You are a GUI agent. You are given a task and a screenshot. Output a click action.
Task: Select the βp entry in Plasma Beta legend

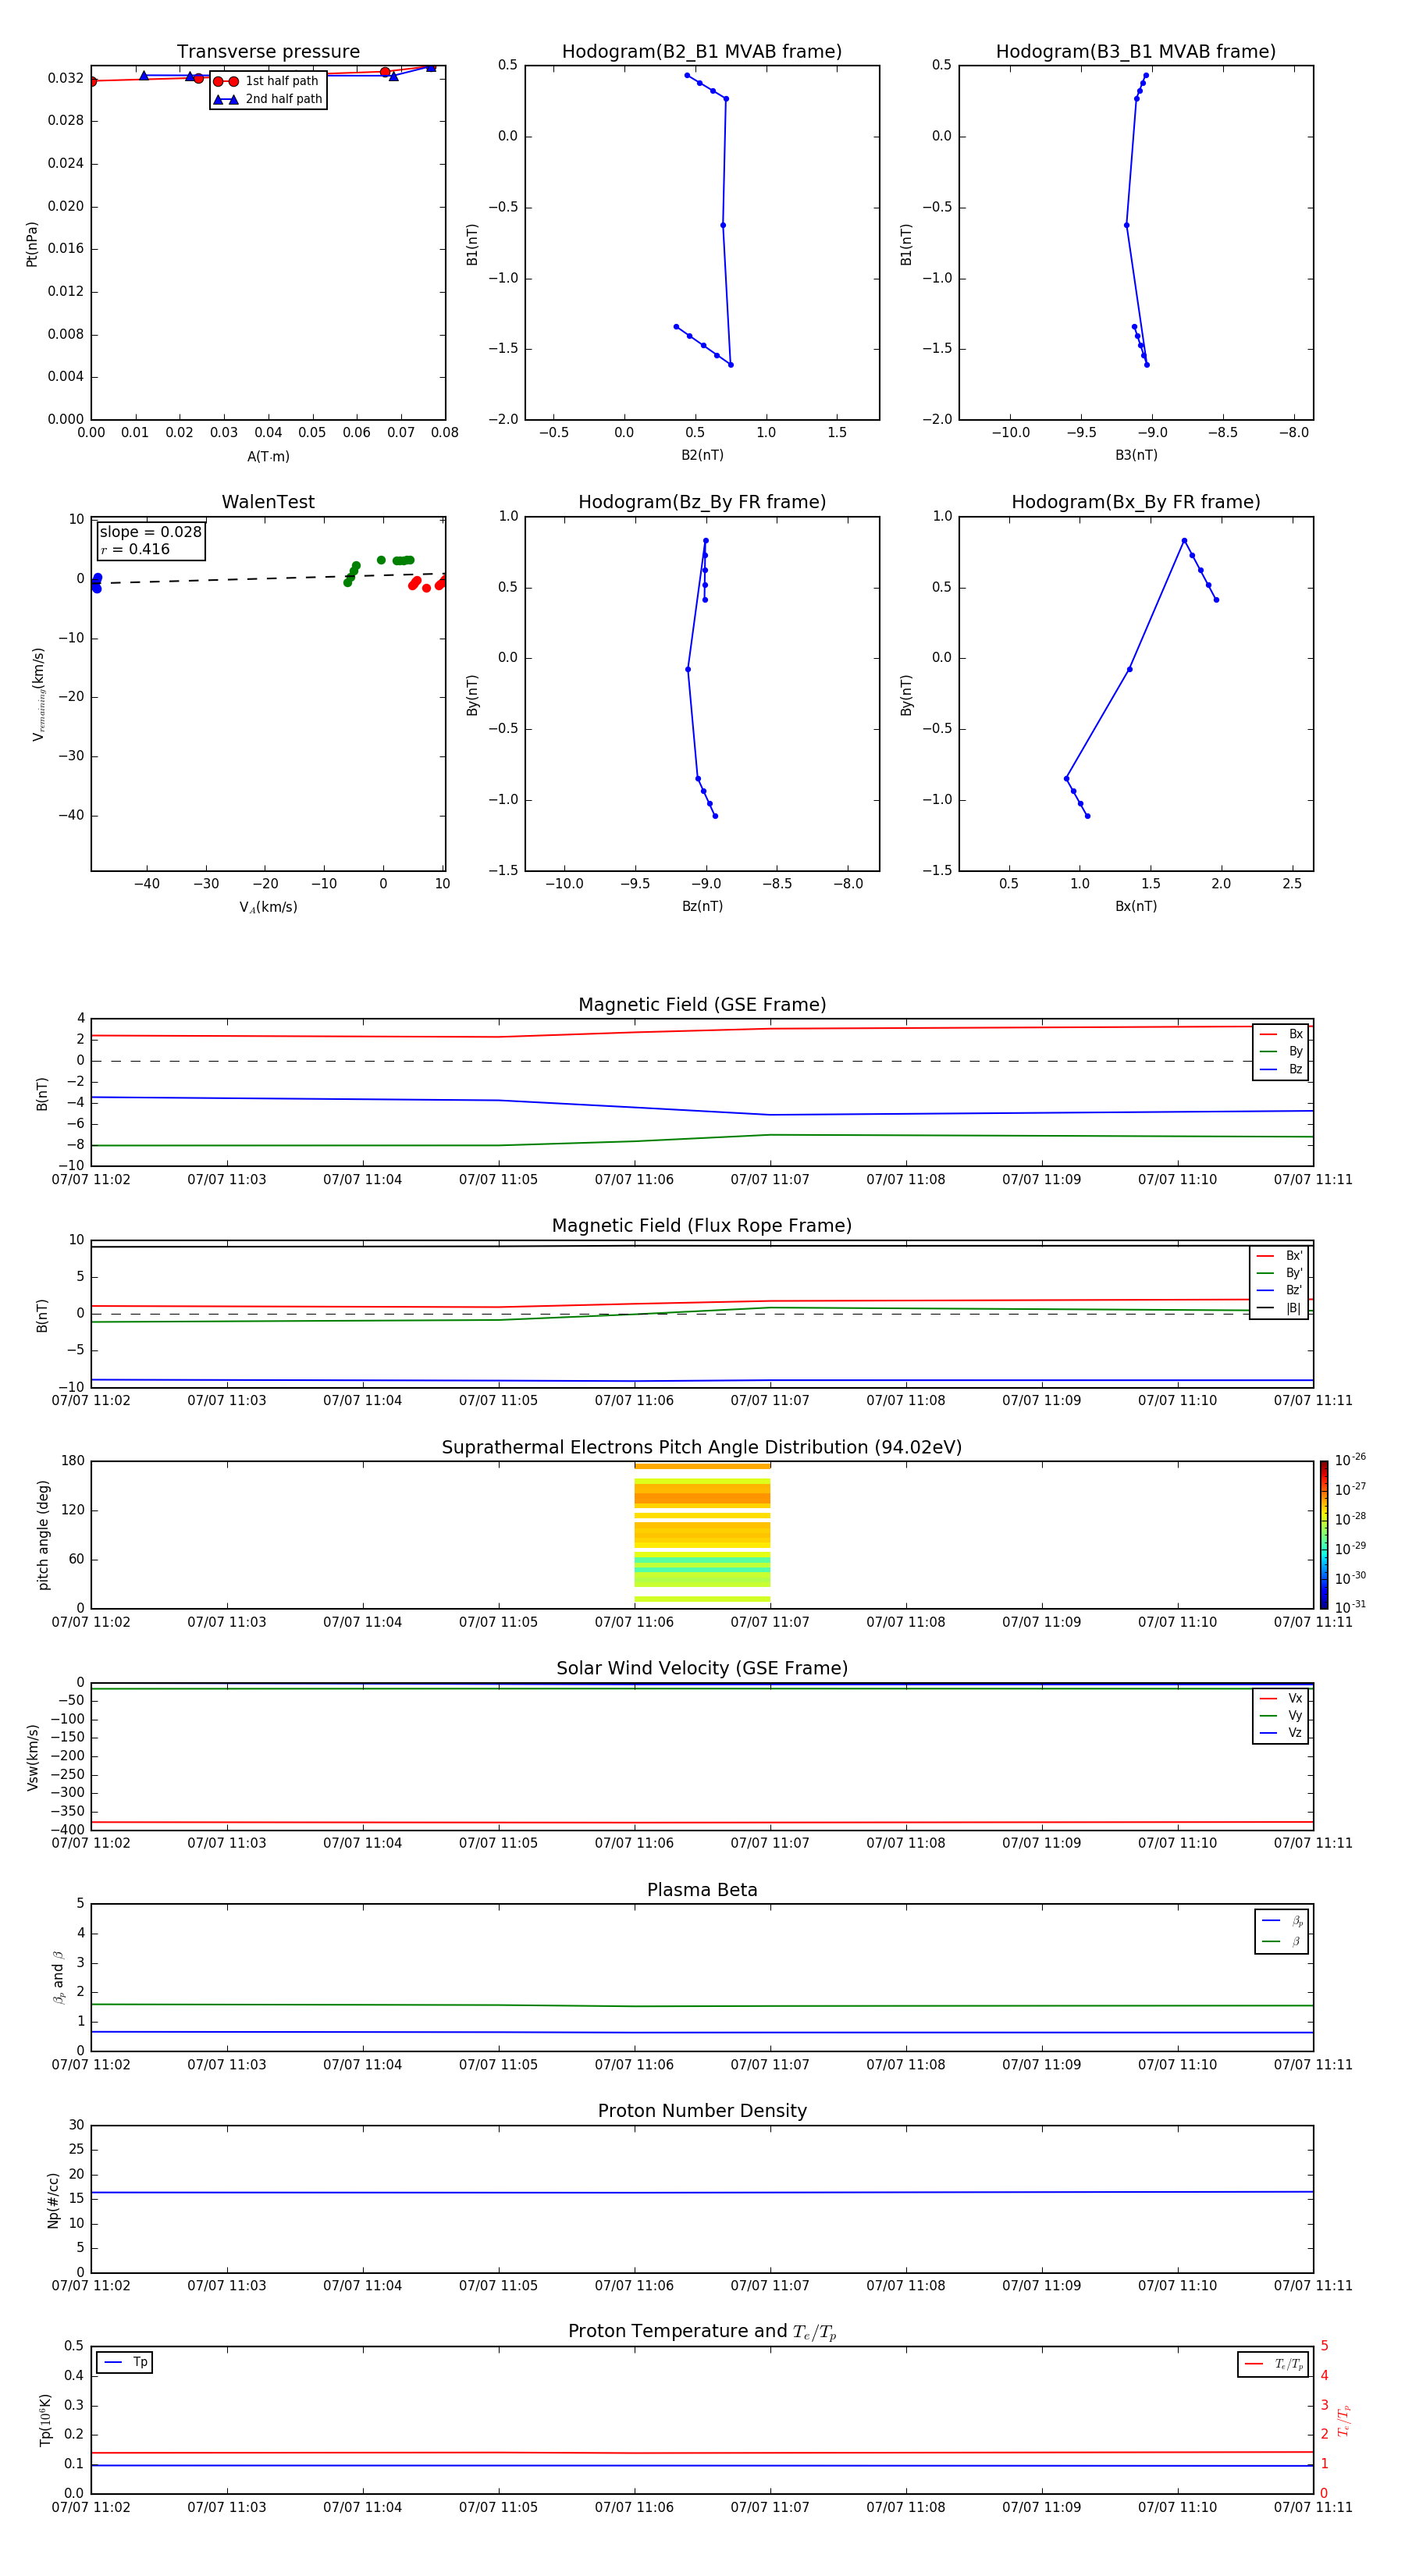(1282, 1921)
